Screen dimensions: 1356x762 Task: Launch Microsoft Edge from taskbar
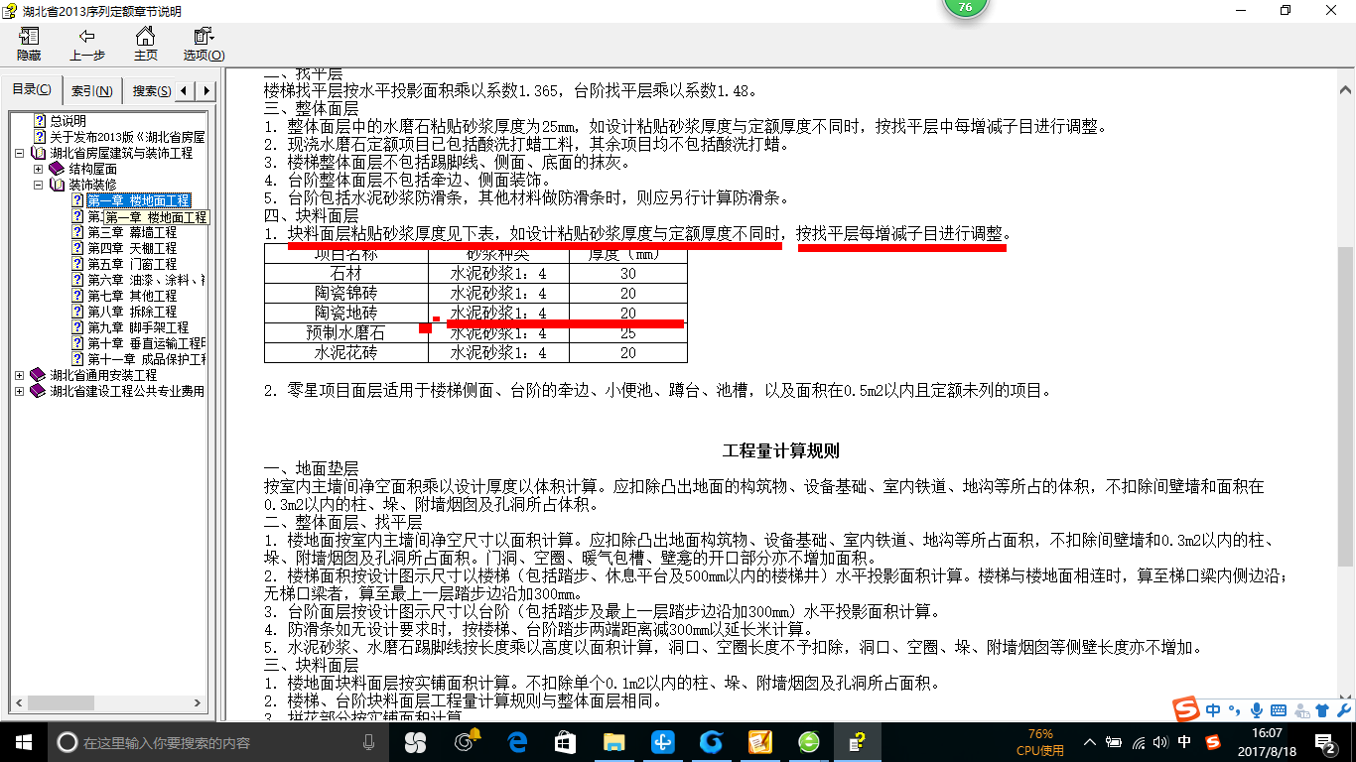[516, 741]
